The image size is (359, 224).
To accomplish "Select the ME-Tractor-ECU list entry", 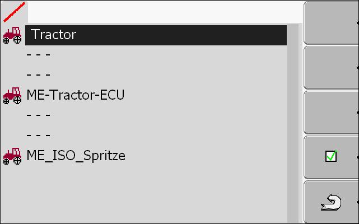I will (156, 96).
